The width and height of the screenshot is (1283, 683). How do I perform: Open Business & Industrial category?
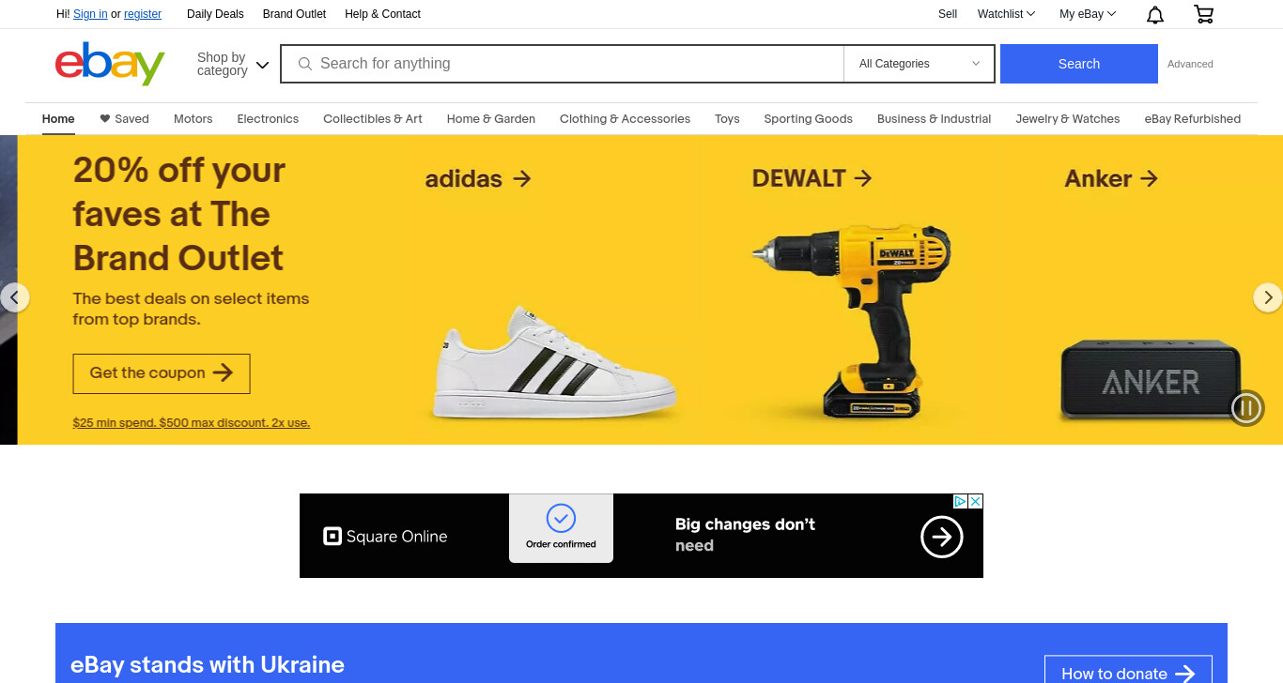935,119
